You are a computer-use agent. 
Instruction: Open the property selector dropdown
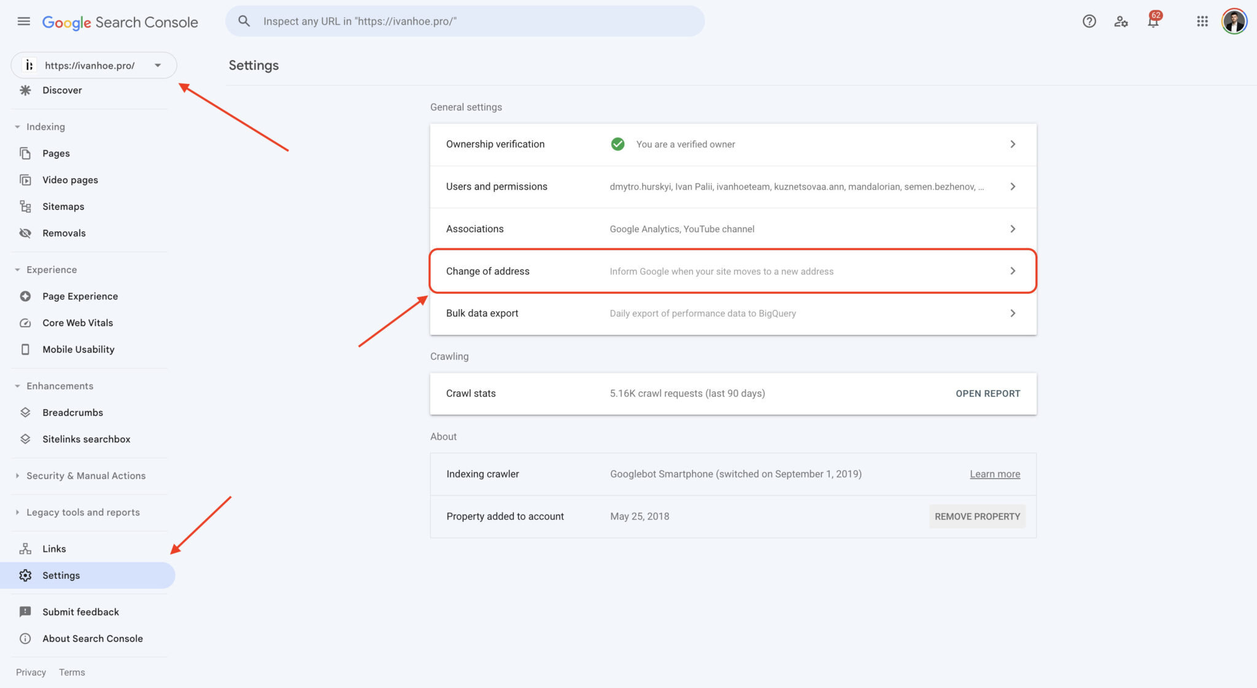tap(158, 65)
